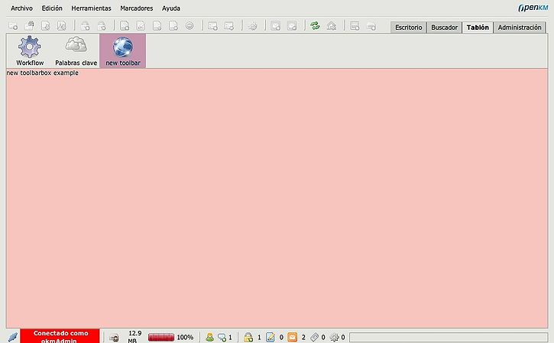Click the connection plug status icon
This screenshot has width=554, height=343.
pyautogui.click(x=13, y=337)
